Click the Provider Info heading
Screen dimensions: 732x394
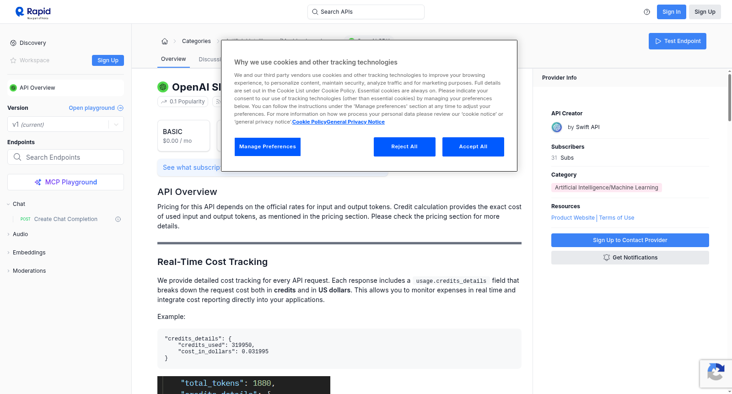[559, 78]
